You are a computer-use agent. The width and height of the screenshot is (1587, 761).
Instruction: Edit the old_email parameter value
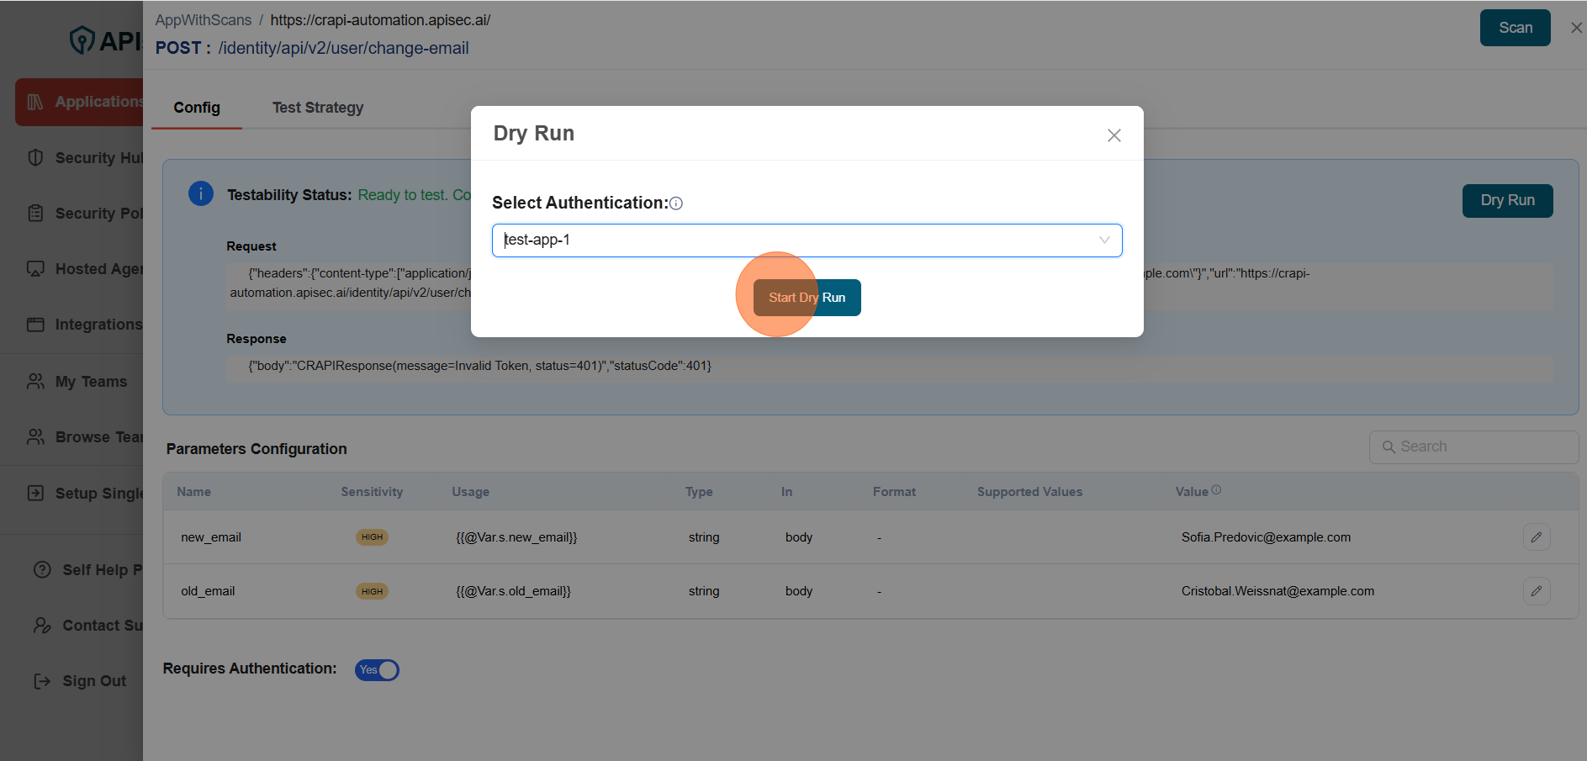tap(1537, 590)
